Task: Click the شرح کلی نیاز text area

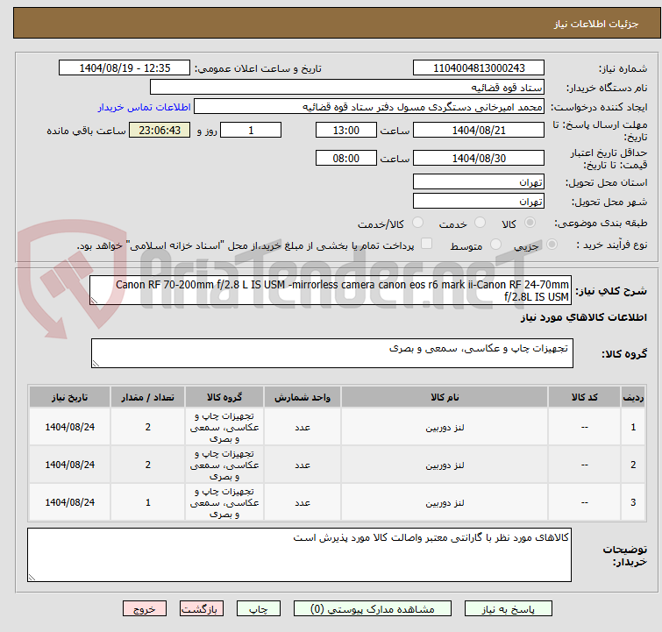Action: click(x=331, y=291)
